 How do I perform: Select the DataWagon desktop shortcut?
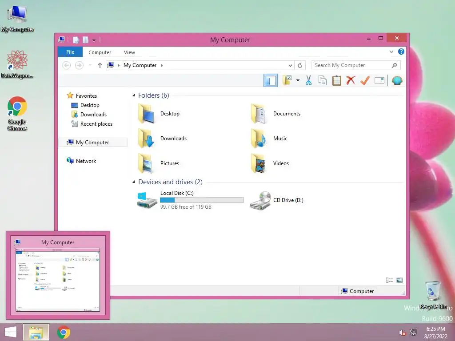point(17,64)
